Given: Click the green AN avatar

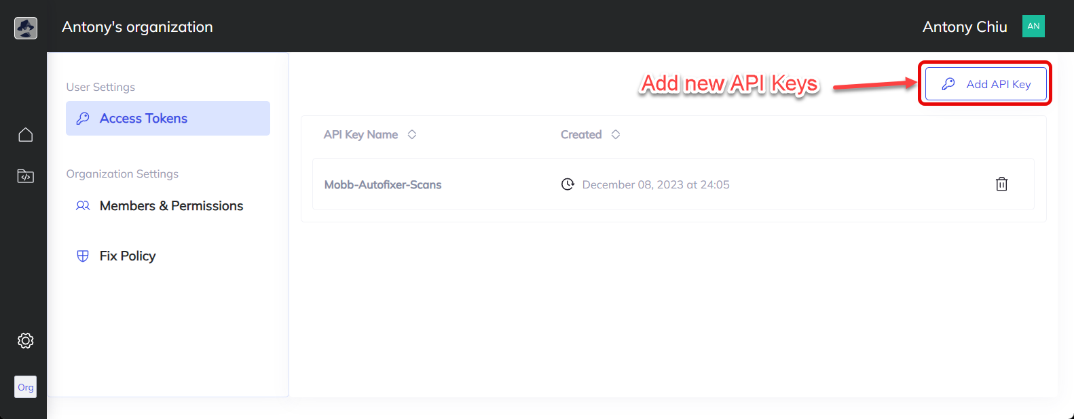Looking at the screenshot, I should [x=1033, y=26].
